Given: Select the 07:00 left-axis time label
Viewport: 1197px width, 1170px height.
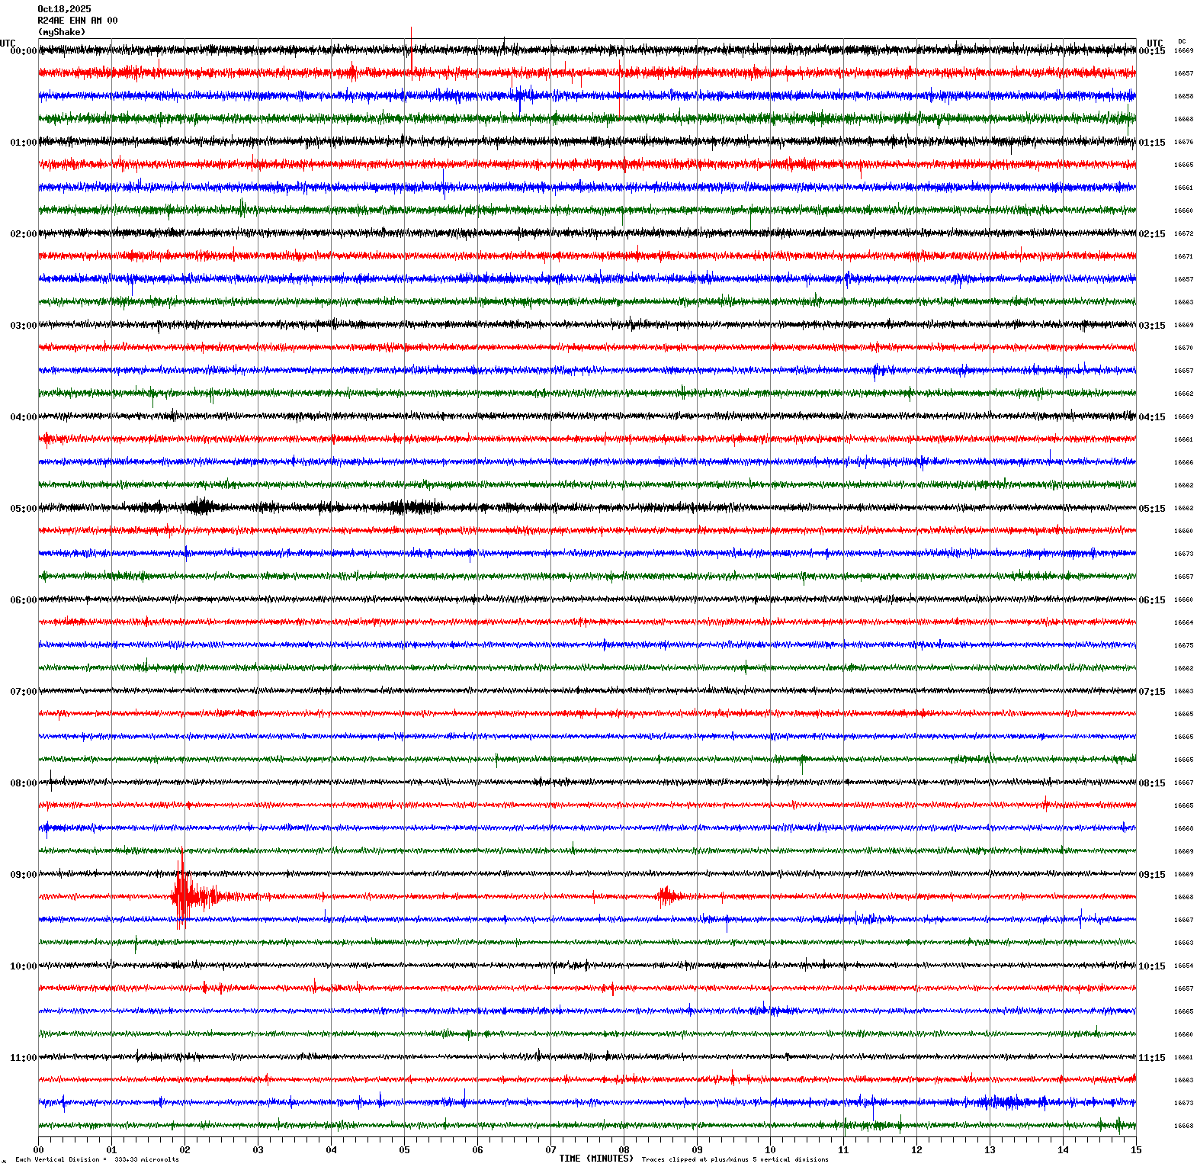Looking at the screenshot, I should [23, 692].
